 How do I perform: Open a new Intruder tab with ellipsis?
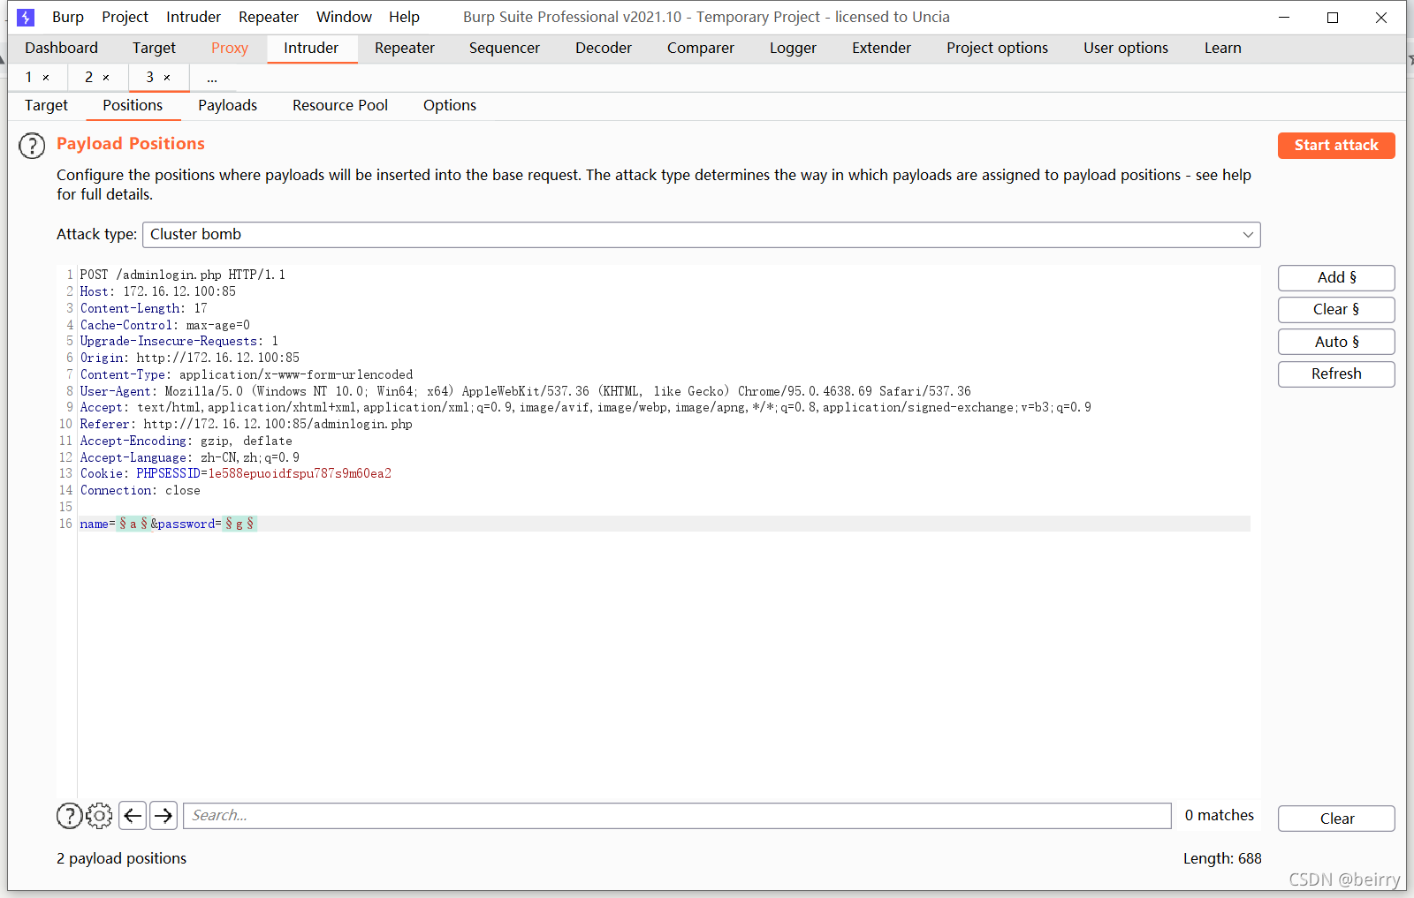pyautogui.click(x=212, y=78)
